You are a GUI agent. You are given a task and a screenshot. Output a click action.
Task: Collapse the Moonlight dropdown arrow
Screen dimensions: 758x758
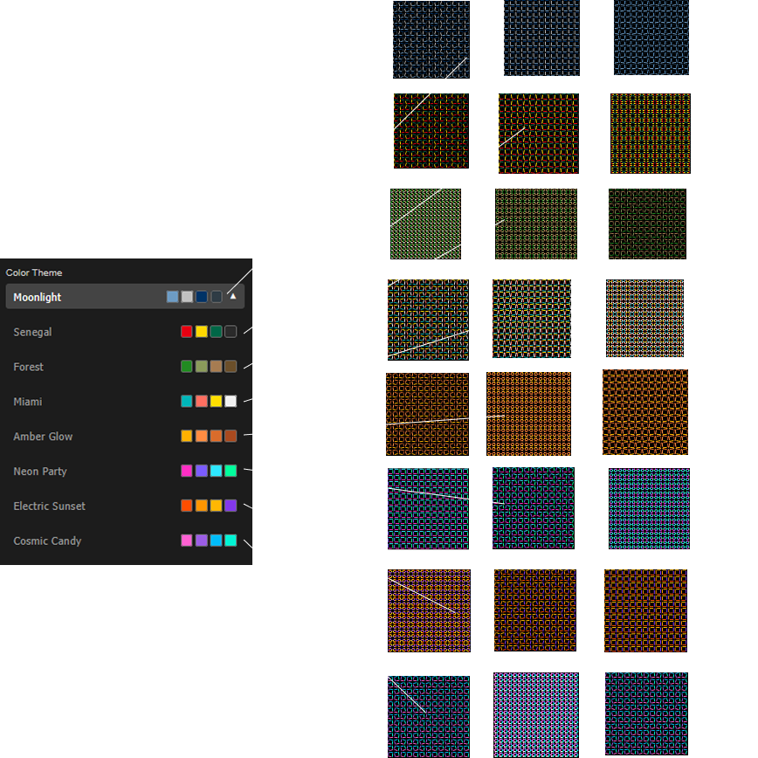point(232,297)
